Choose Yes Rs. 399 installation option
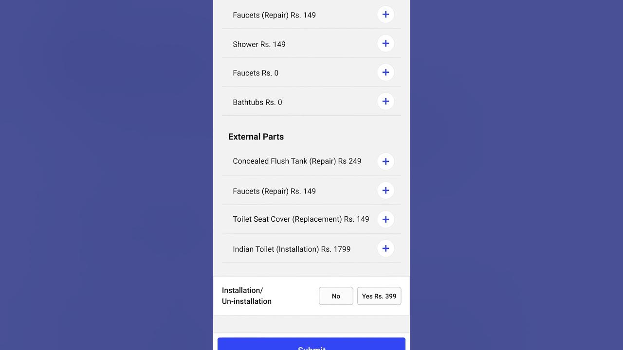This screenshot has height=350, width=623. point(379,296)
